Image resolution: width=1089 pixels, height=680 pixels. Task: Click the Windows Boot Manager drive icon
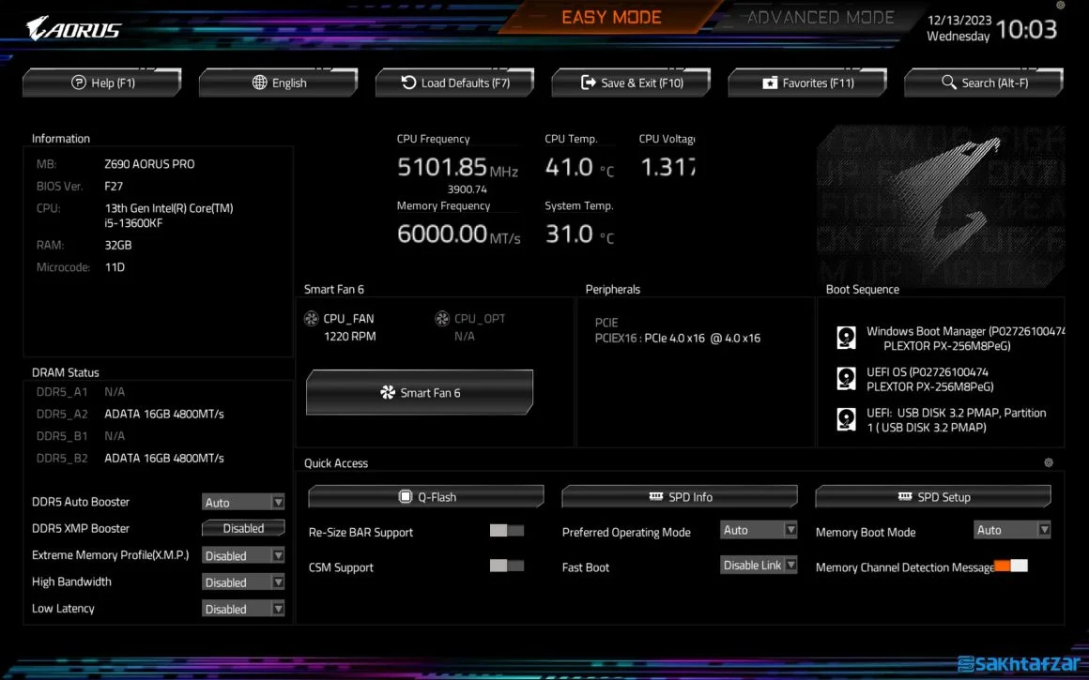[846, 338]
